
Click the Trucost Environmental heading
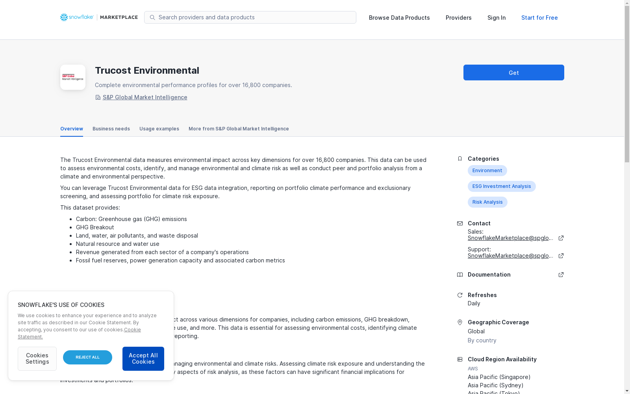(x=147, y=71)
